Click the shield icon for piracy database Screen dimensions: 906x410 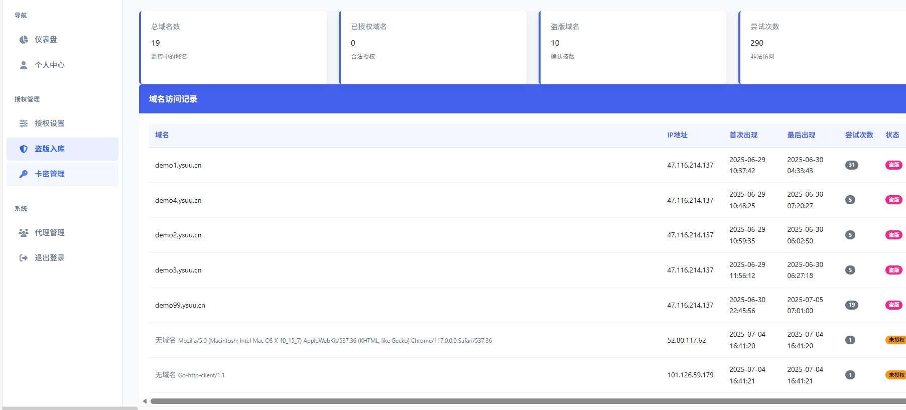24,149
